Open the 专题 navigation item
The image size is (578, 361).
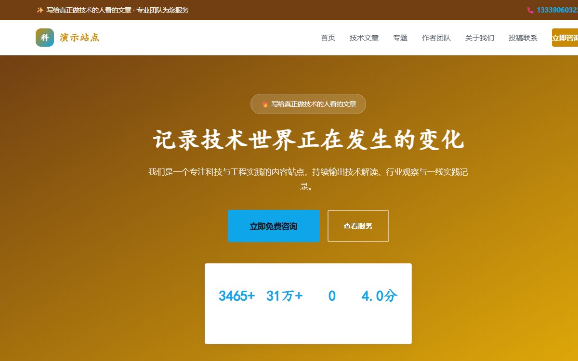tap(400, 38)
